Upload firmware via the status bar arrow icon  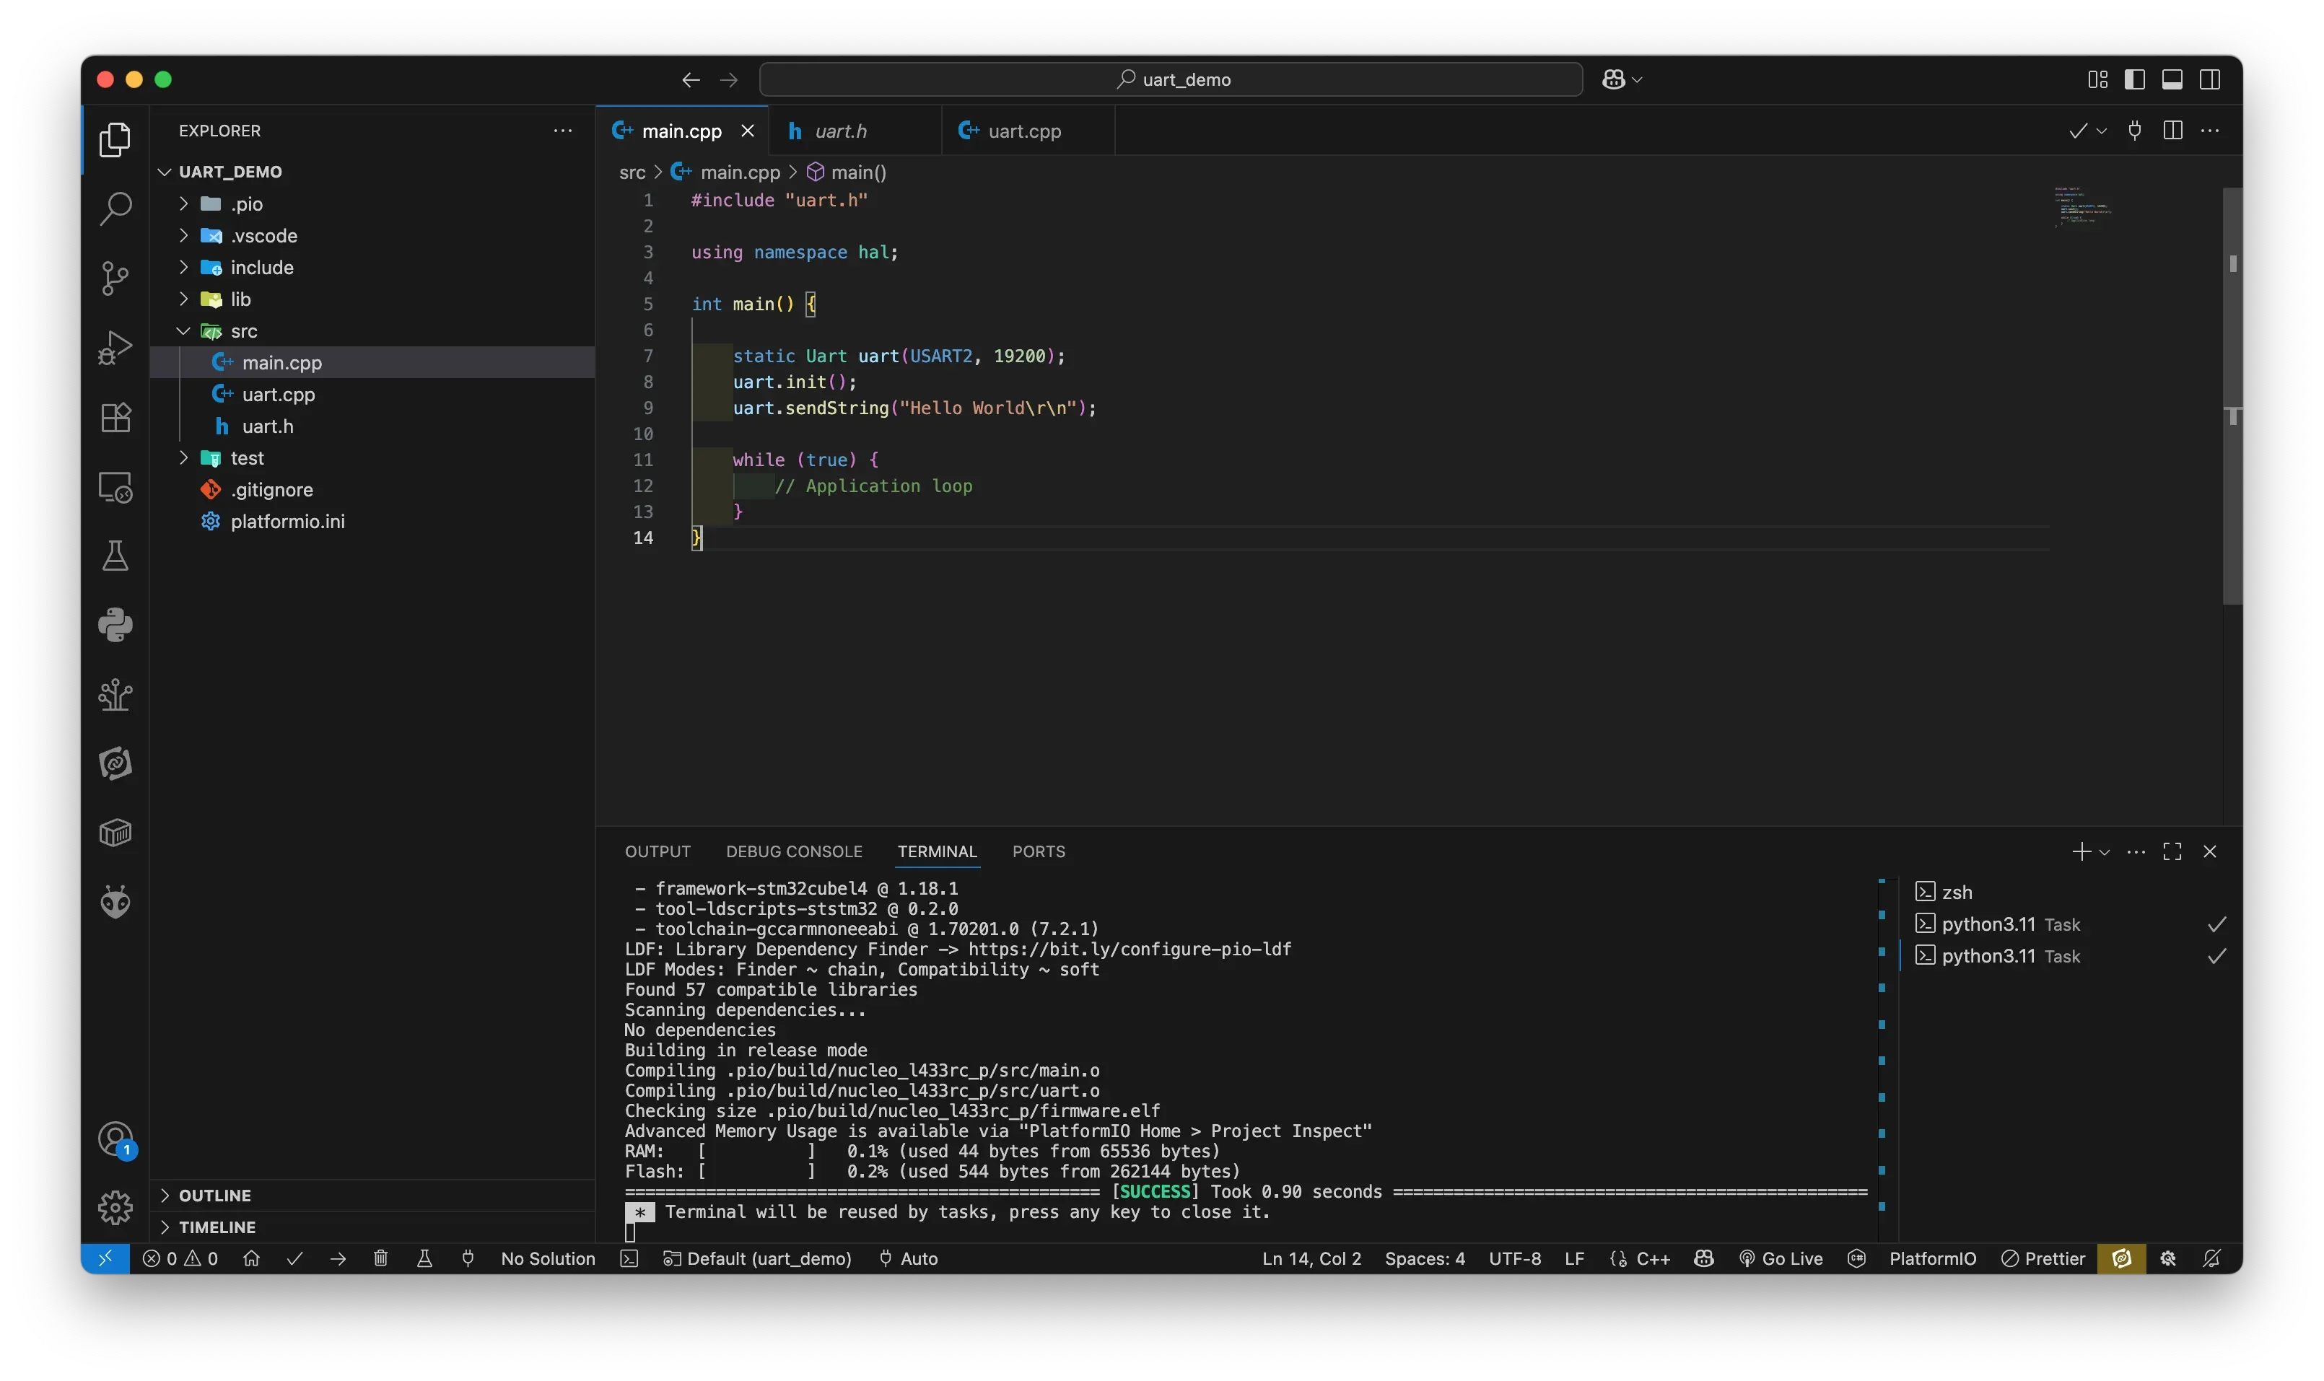[338, 1258]
